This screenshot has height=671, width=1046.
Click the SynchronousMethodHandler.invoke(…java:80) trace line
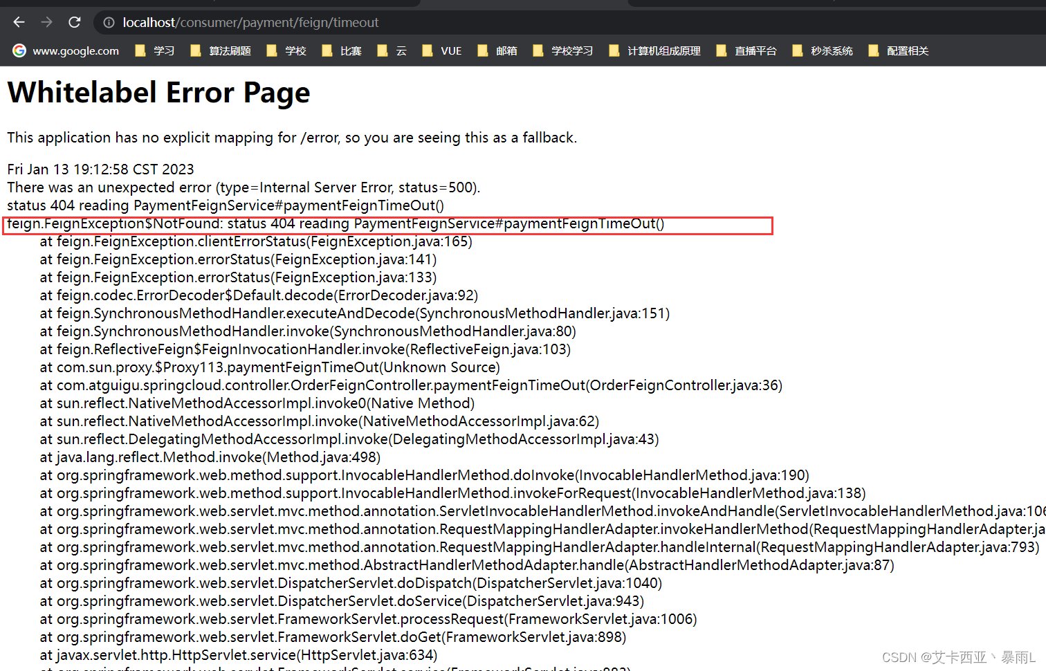pyautogui.click(x=308, y=331)
